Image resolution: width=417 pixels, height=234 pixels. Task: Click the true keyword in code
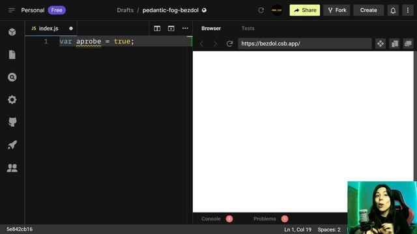click(x=122, y=42)
